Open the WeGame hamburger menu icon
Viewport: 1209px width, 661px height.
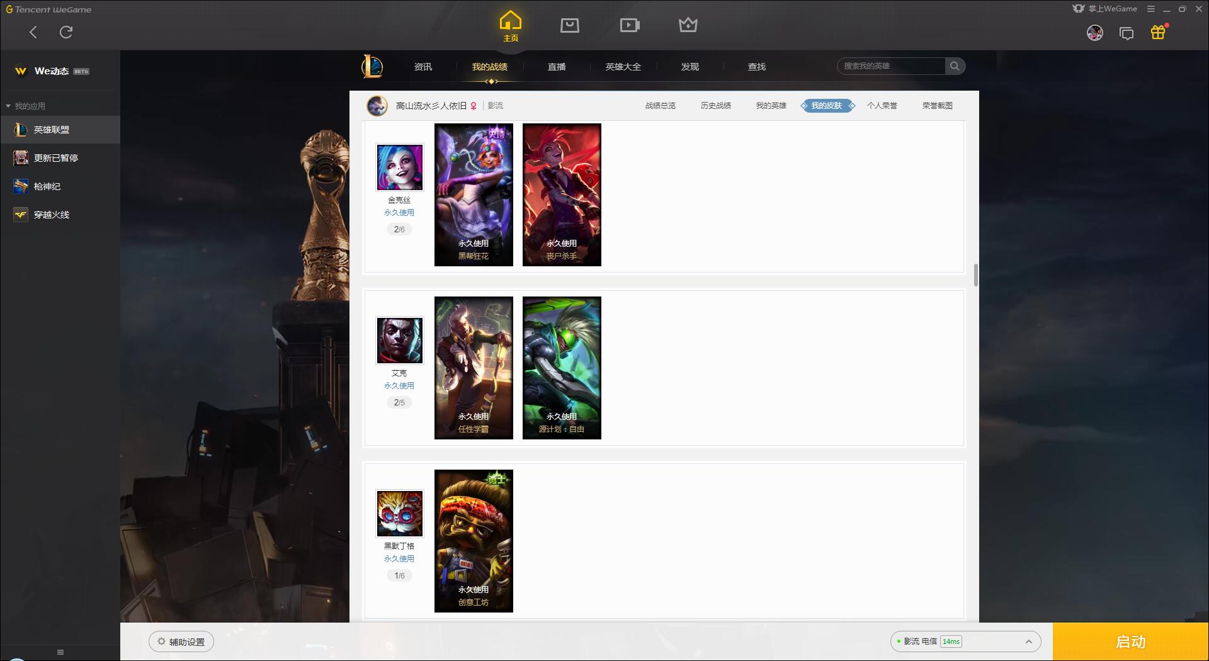tap(1151, 9)
